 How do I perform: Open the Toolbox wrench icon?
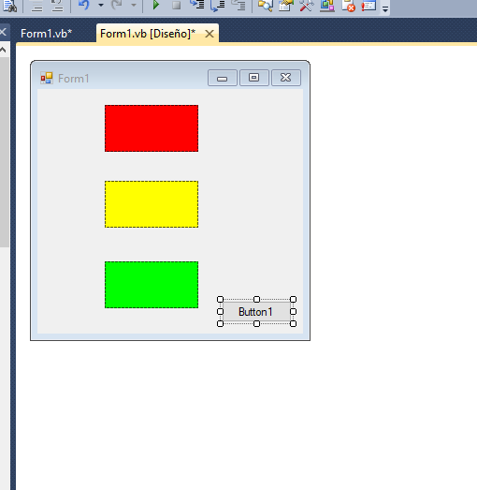pos(307,5)
